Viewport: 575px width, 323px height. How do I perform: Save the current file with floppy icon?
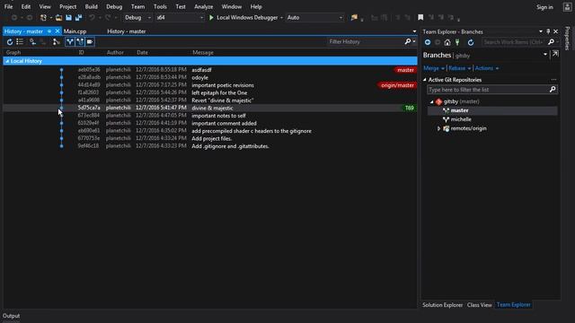68,18
